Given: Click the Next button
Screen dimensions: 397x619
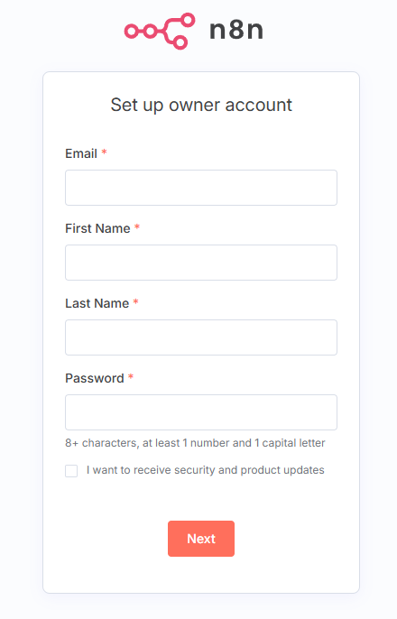Looking at the screenshot, I should point(201,539).
